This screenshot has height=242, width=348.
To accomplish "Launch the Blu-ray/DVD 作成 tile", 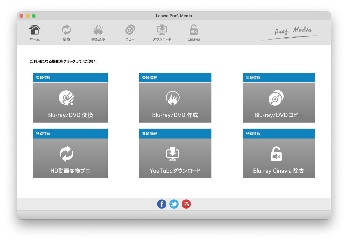I will [175, 103].
